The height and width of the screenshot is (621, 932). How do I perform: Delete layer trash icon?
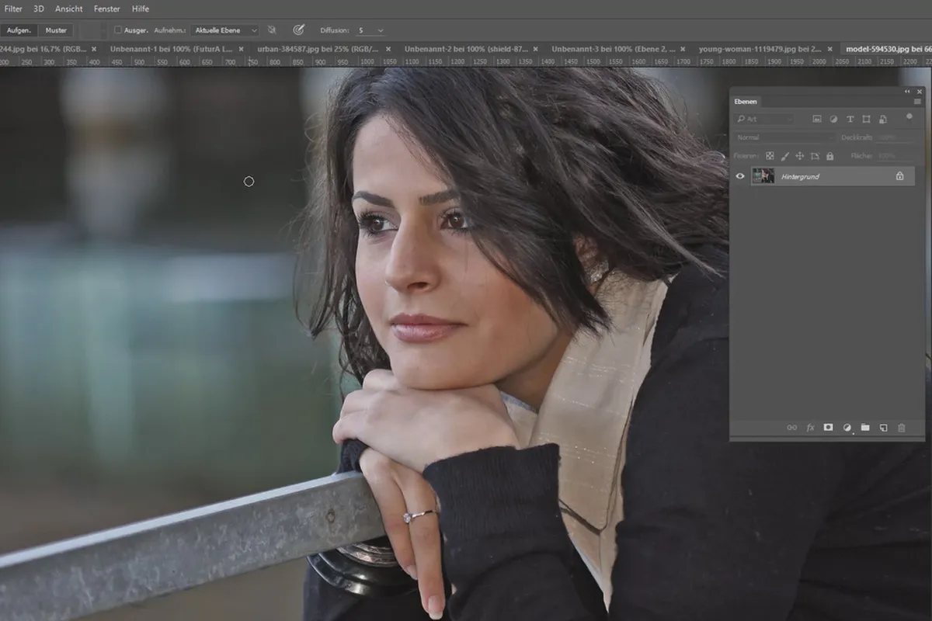click(902, 428)
